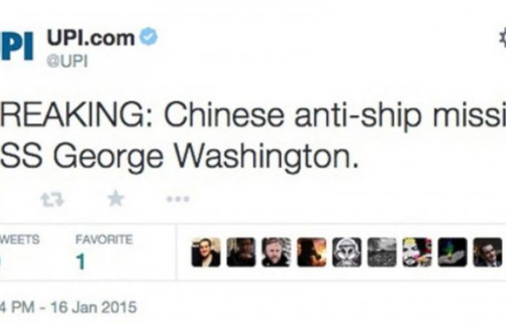506x325 pixels.
Task: Click the blue verified badge next to UPI.com
Action: tap(148, 36)
